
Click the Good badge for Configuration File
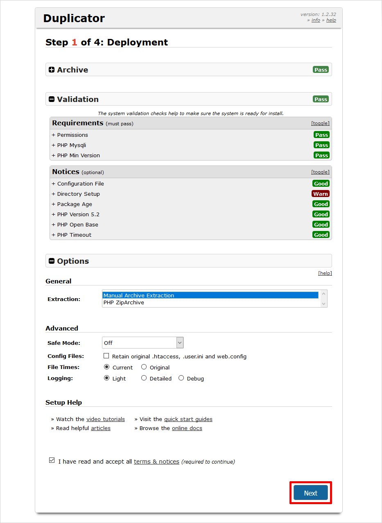pyautogui.click(x=321, y=183)
